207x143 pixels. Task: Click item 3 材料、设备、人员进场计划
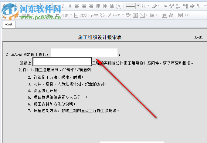tap(67, 84)
